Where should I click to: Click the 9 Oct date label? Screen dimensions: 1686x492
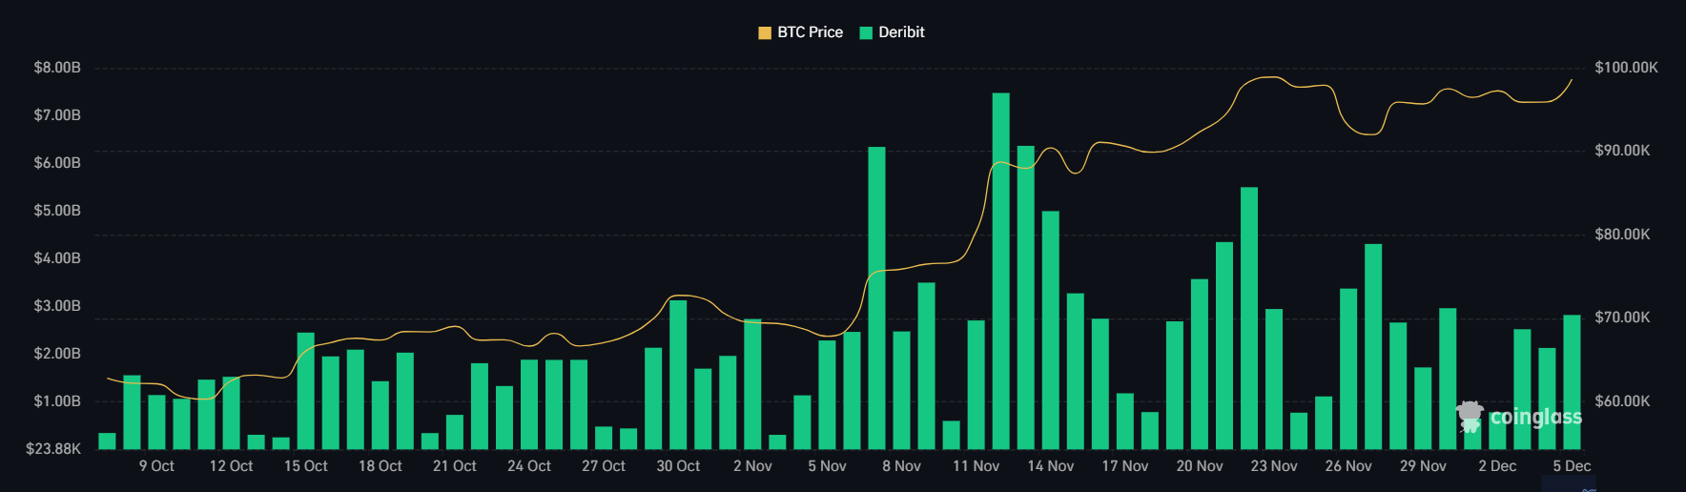[x=156, y=466]
